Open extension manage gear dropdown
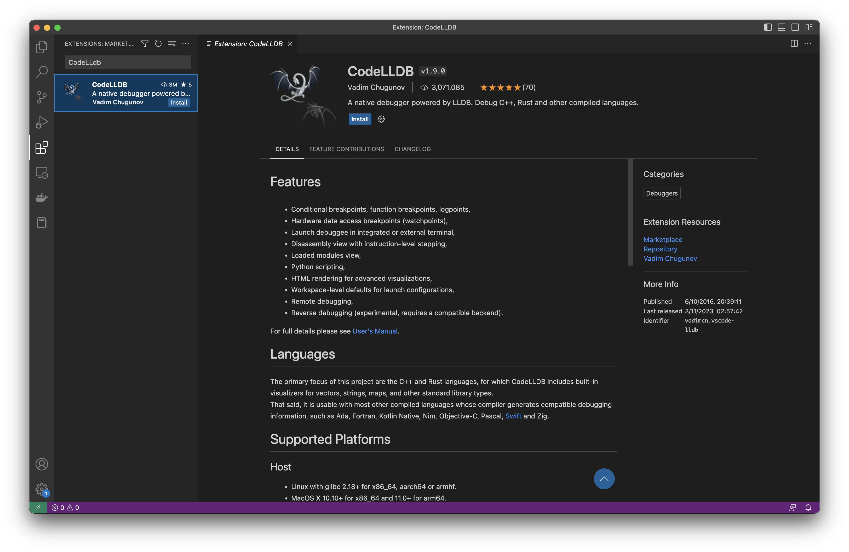 pos(381,119)
